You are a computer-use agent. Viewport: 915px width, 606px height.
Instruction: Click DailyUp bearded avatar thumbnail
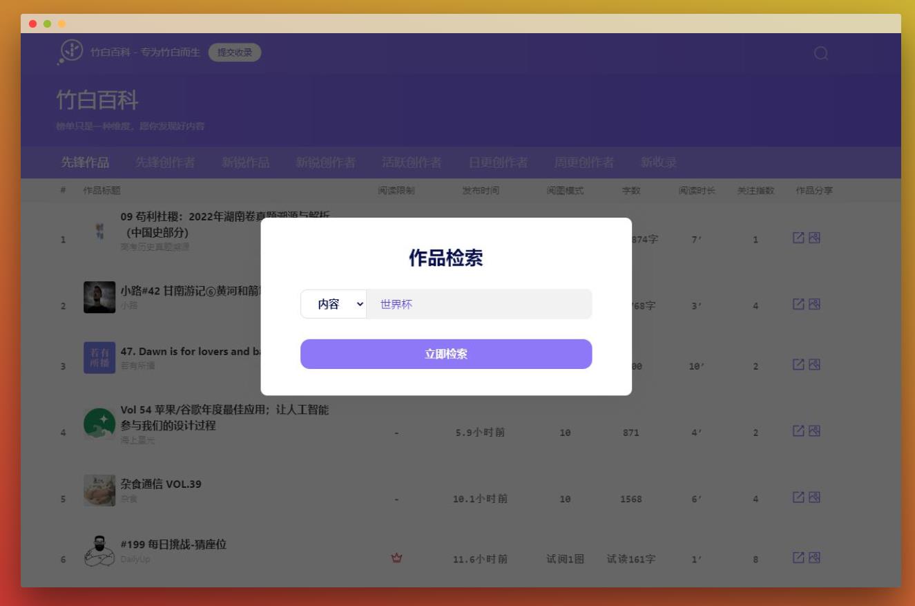coord(99,551)
